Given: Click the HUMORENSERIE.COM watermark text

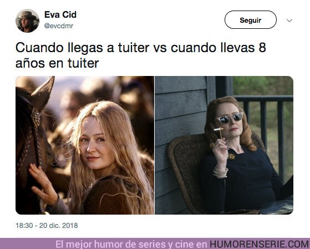Looking at the screenshot, I should tap(259, 244).
